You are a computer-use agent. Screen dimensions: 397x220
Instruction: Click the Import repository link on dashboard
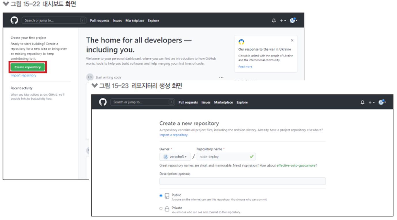(x=23, y=76)
